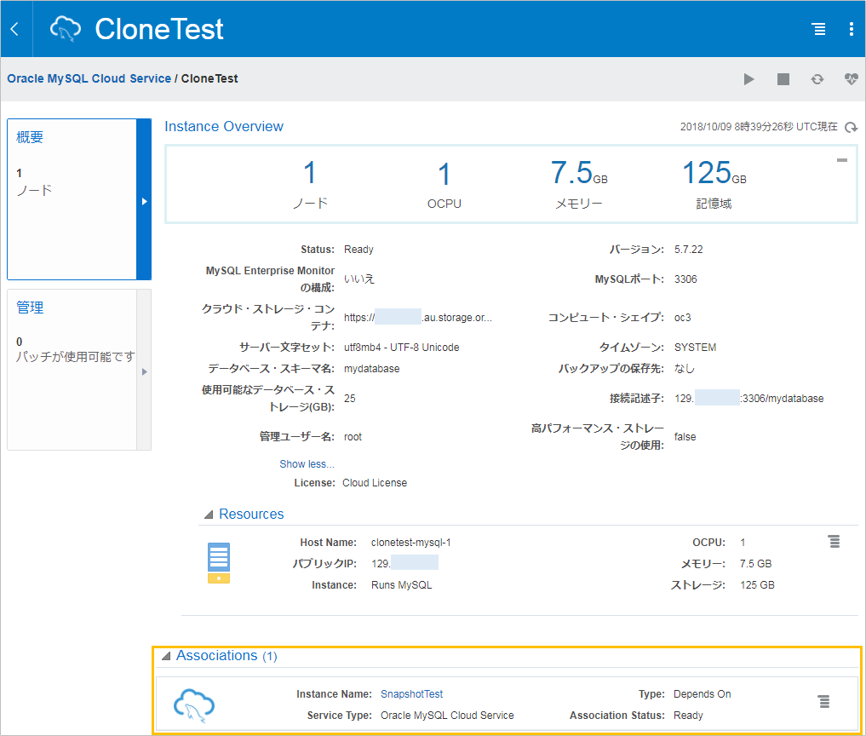Select the MySQL port value 3306

(x=685, y=279)
